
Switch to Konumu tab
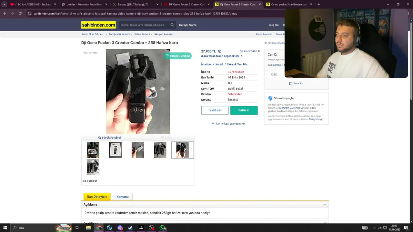(x=123, y=197)
